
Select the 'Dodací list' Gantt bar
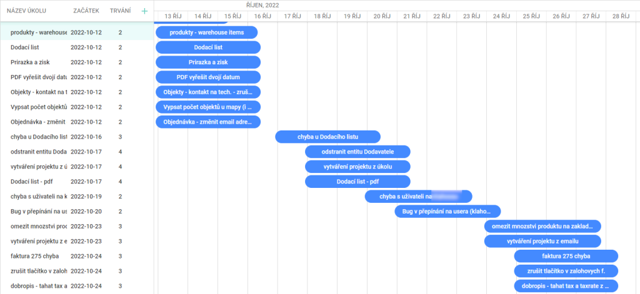pyautogui.click(x=207, y=47)
